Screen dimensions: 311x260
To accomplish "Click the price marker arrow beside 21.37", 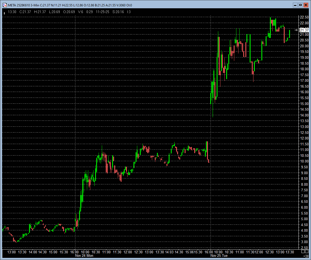I will (x=296, y=30).
